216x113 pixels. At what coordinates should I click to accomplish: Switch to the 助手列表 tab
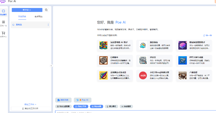(39, 16)
